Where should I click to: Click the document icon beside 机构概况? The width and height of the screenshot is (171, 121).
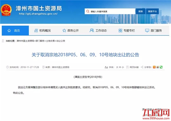[x=36, y=31]
